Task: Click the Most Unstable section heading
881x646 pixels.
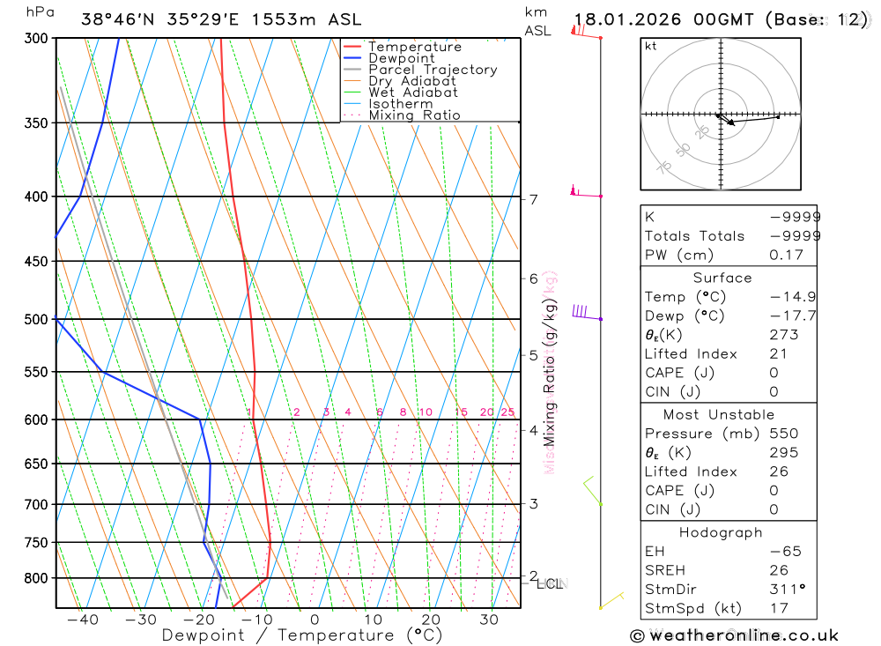Action: click(719, 415)
